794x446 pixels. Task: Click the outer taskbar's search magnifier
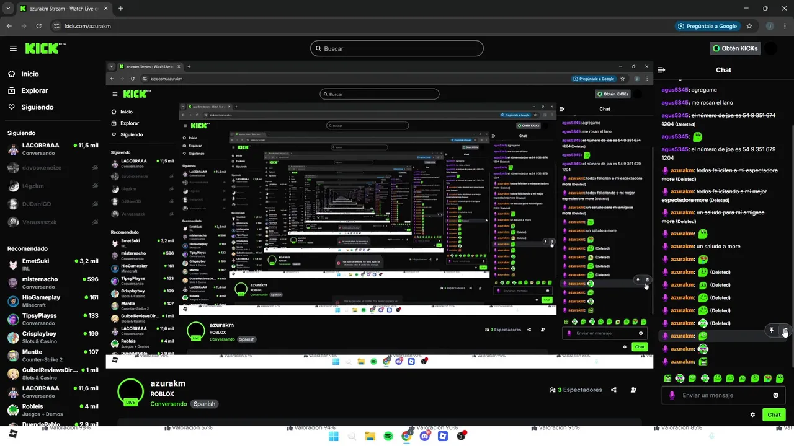(x=351, y=436)
